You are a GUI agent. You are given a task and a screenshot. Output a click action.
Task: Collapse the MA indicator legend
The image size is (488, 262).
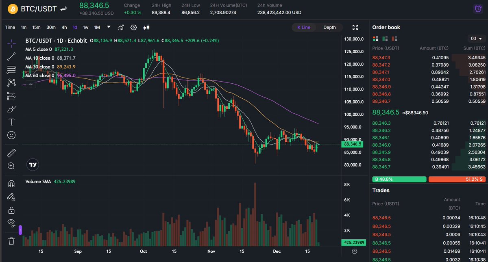30,84
